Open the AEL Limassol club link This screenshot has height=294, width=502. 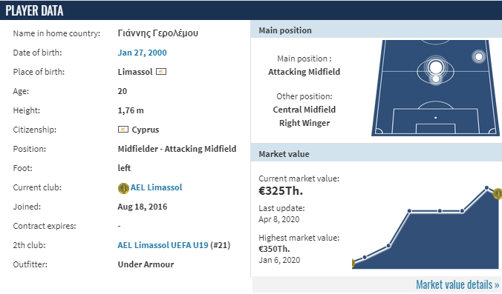coord(156,187)
